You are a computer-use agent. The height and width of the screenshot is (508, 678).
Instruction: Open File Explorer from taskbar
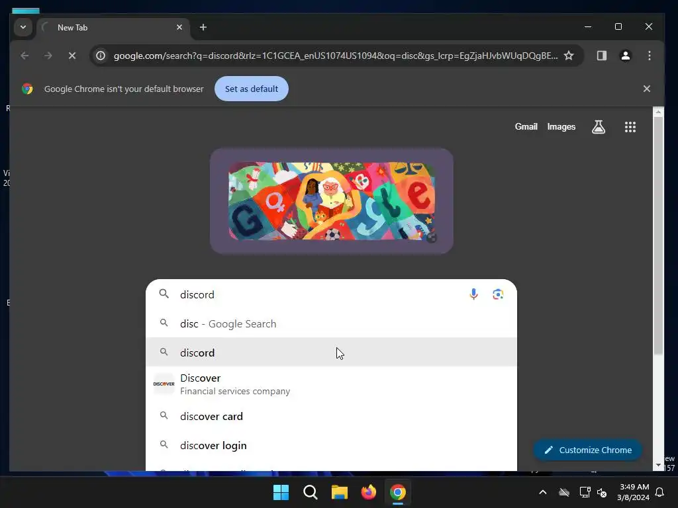[x=340, y=492]
